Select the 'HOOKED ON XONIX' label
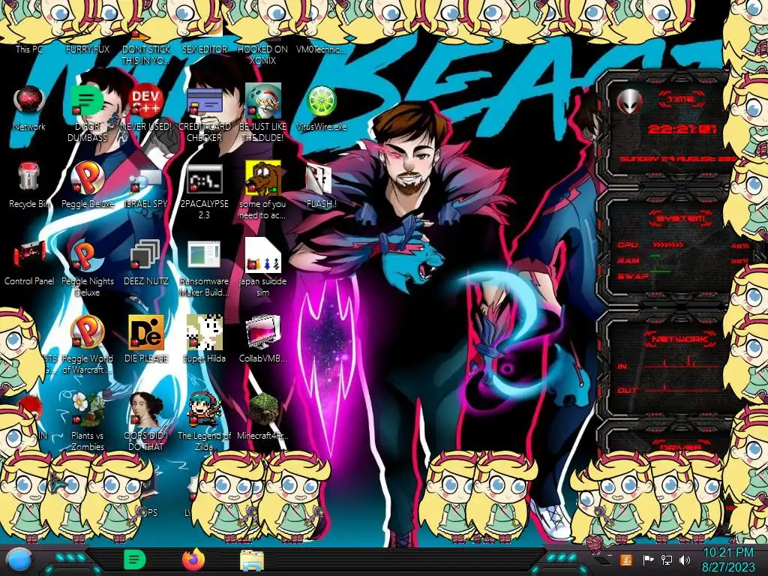 pos(262,55)
